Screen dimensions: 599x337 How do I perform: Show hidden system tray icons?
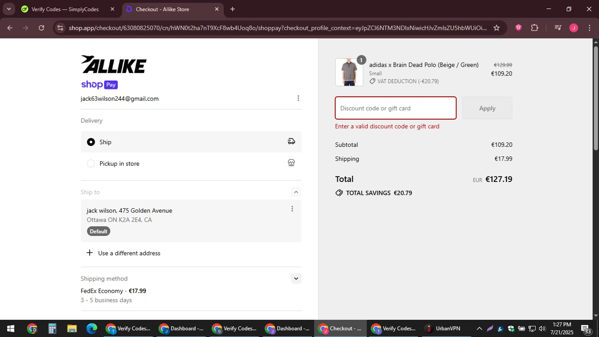[x=479, y=329]
